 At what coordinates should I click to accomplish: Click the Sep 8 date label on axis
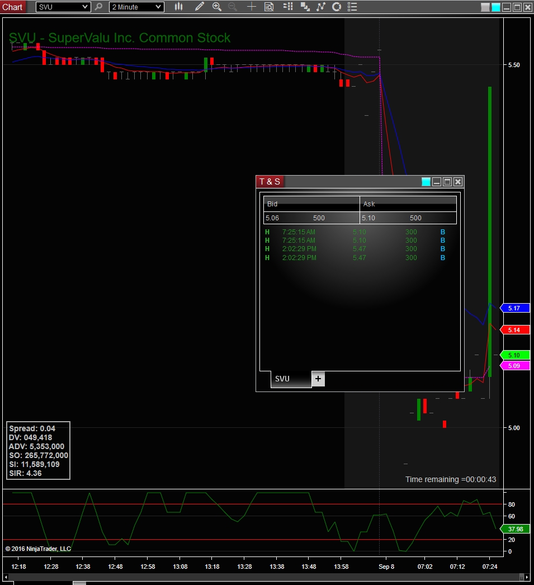(386, 567)
